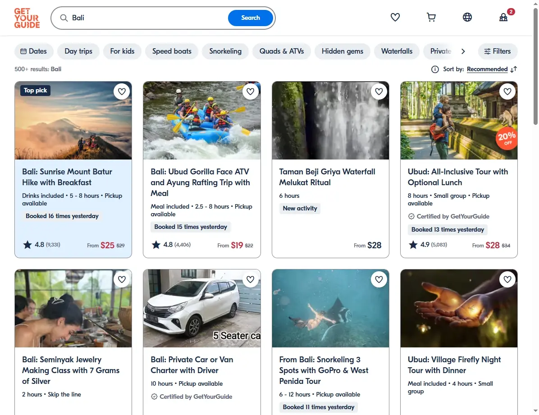Select the For kids filter chip
Viewport: 539px width, 415px height.
(x=122, y=51)
